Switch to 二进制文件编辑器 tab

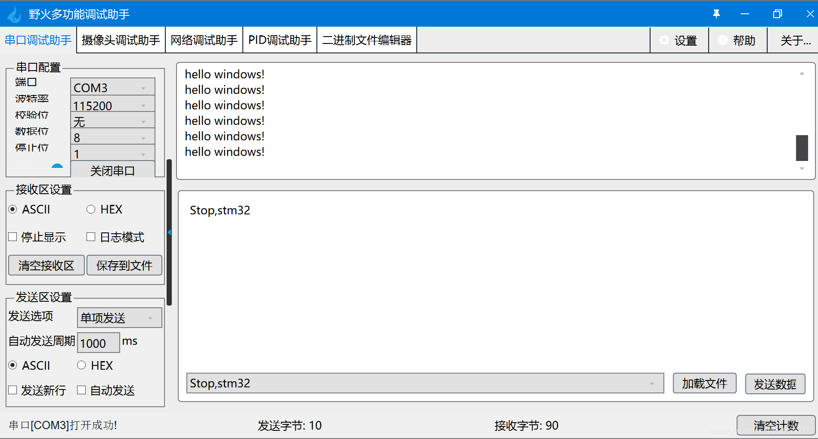pyautogui.click(x=367, y=40)
